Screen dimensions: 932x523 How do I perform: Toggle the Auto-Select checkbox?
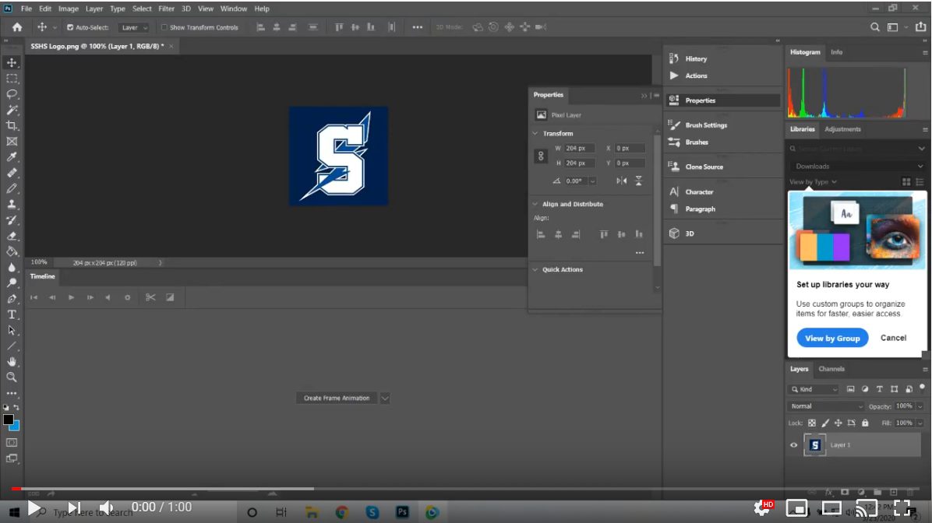pyautogui.click(x=69, y=27)
